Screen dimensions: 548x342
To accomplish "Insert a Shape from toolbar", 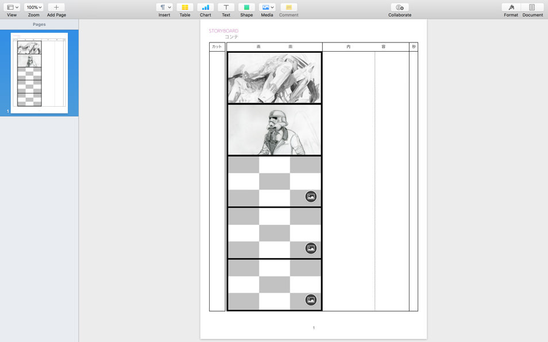I will [x=246, y=7].
